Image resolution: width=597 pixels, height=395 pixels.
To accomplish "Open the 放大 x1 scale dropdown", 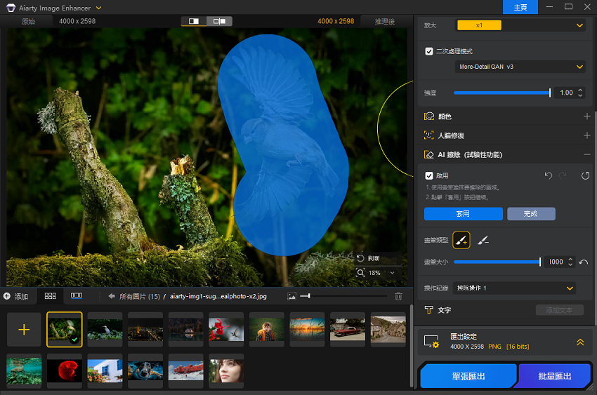I will tap(520, 25).
